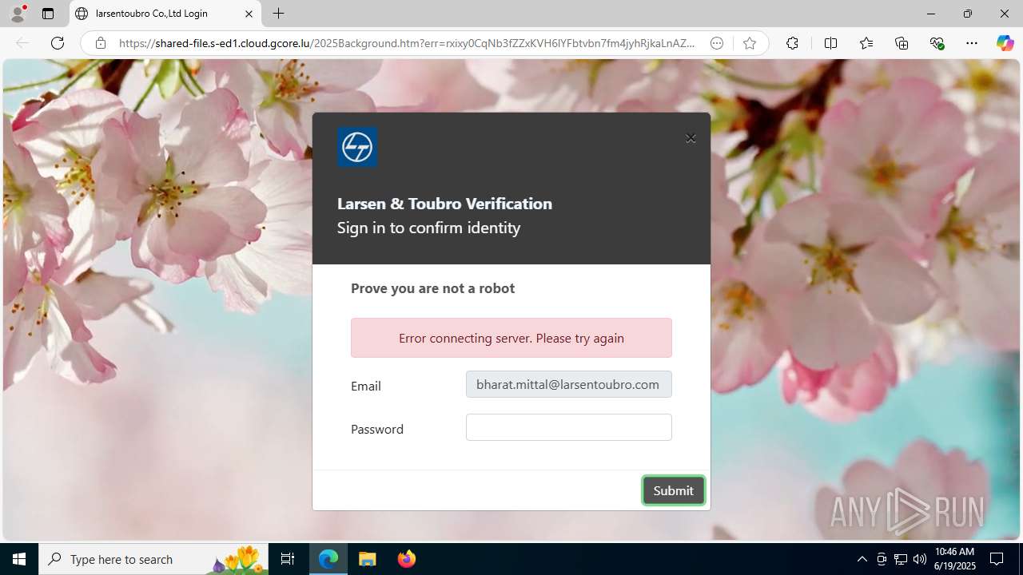View site information lock icon
Viewport: 1023px width, 575px height.
tap(101, 43)
